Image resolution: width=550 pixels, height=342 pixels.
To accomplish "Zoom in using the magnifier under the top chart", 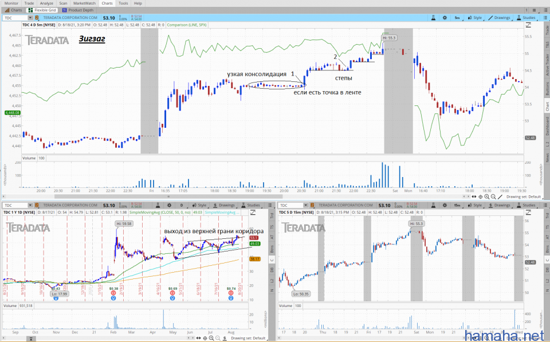I will tap(487, 197).
